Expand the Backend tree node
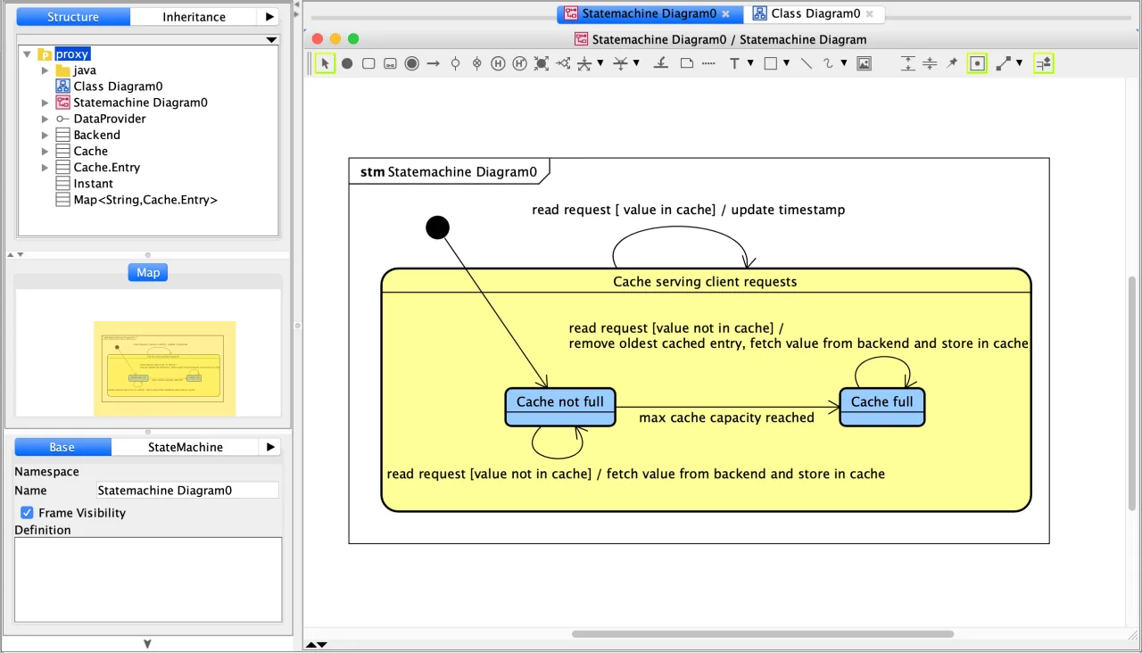 (x=46, y=135)
